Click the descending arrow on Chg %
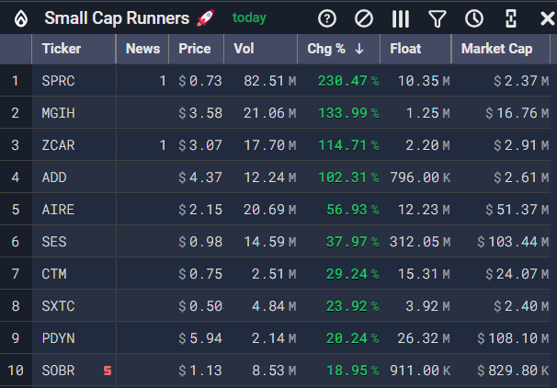Screen dimensions: 557x388 tap(359, 49)
